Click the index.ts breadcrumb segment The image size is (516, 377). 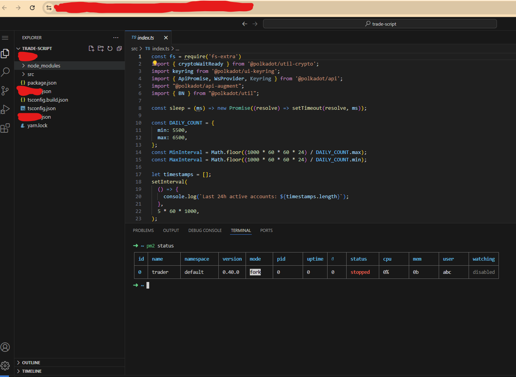pyautogui.click(x=160, y=48)
